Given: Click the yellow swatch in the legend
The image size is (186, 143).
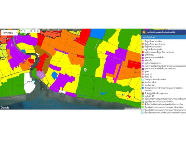Looking at the screenshot, I should (x=143, y=42).
